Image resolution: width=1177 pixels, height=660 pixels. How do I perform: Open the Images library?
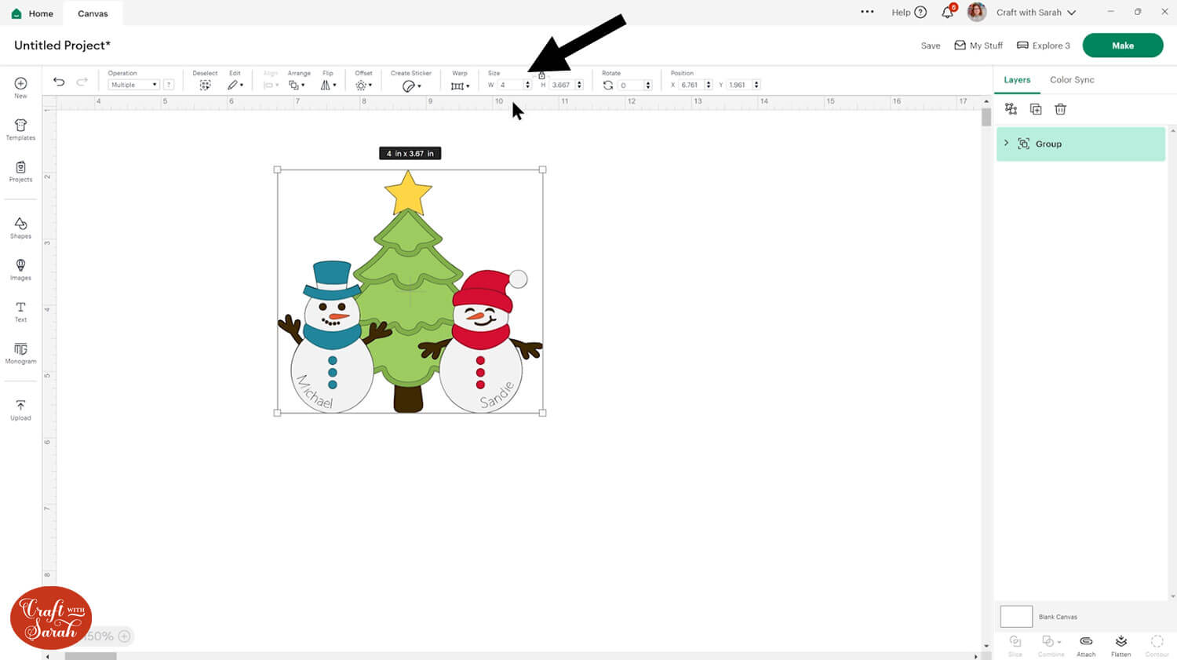tap(20, 269)
